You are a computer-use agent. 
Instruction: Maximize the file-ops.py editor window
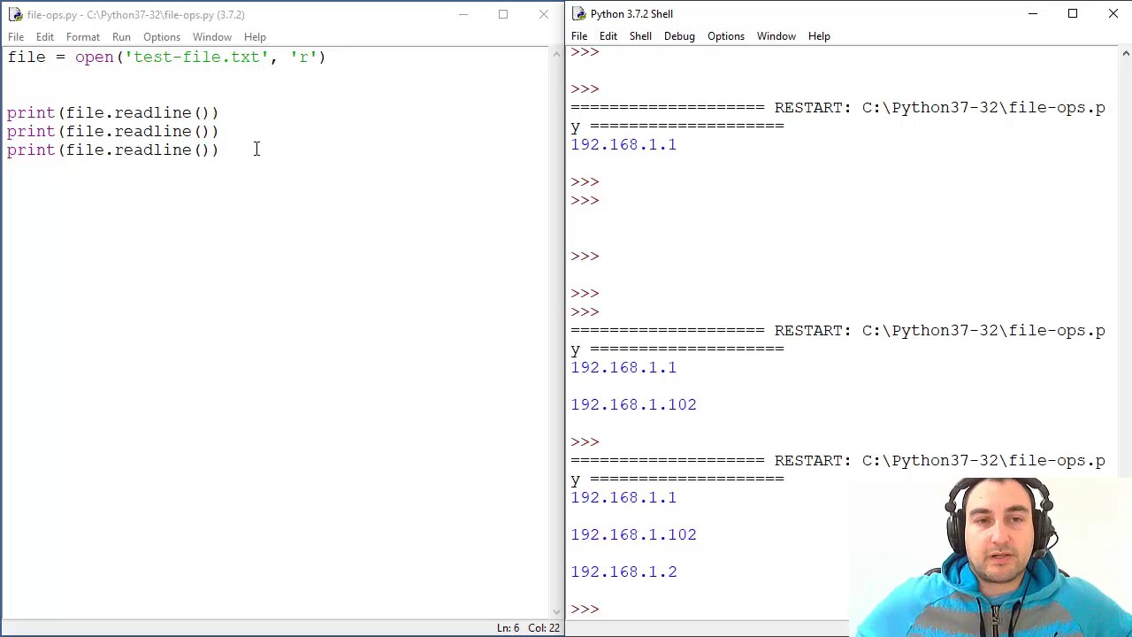503,14
